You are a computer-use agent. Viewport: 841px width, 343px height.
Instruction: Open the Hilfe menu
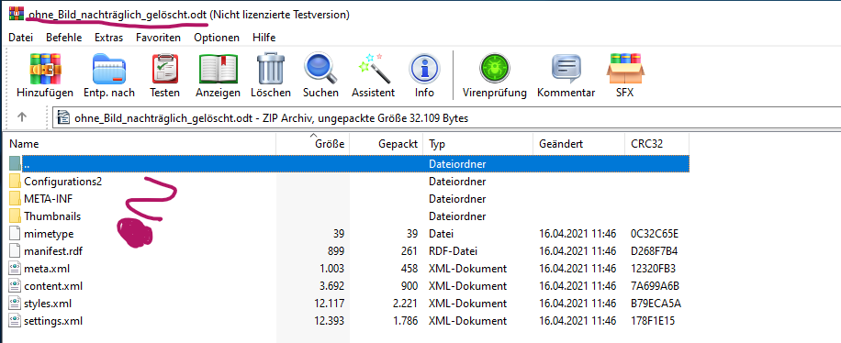(264, 38)
